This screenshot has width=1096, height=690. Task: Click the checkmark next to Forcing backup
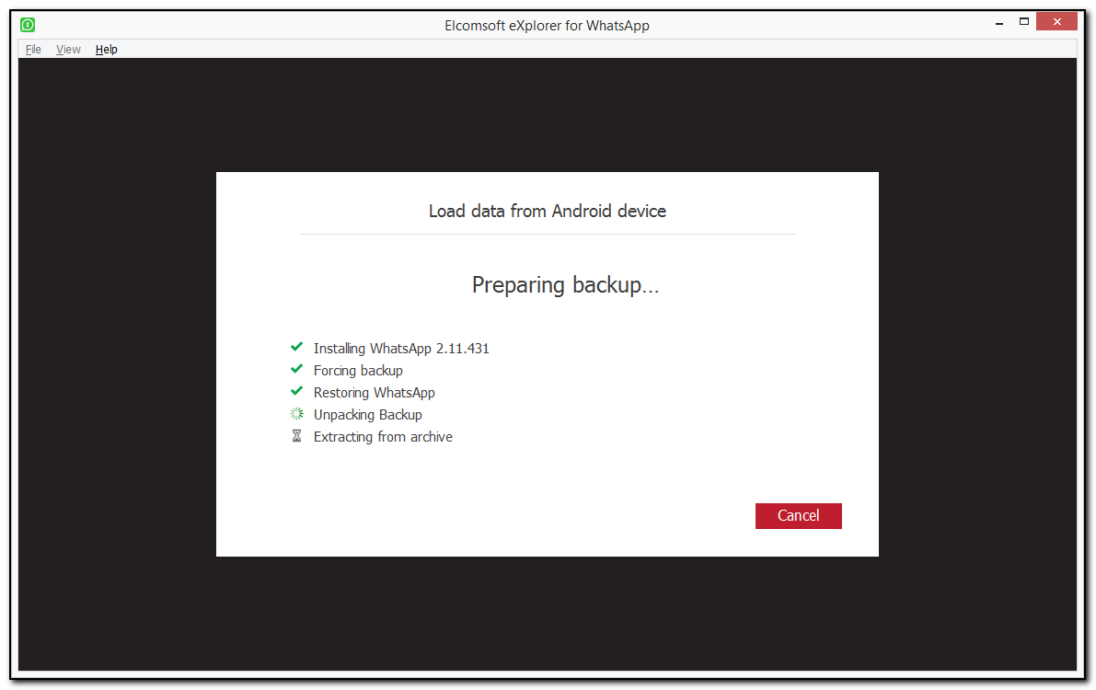tap(296, 369)
